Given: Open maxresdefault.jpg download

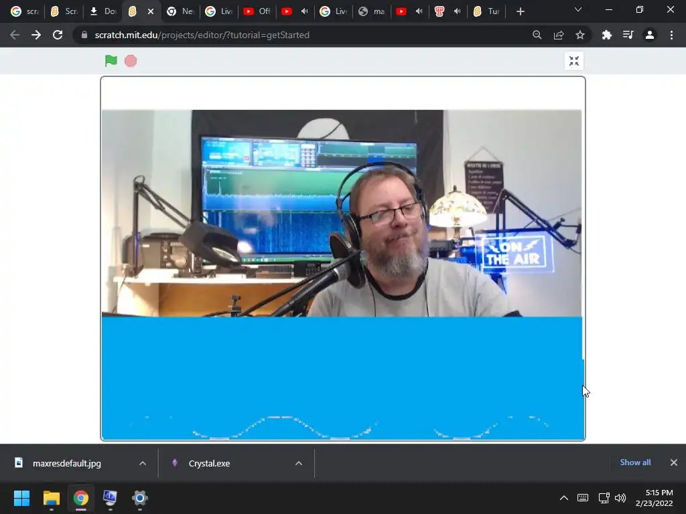Looking at the screenshot, I should pos(66,463).
